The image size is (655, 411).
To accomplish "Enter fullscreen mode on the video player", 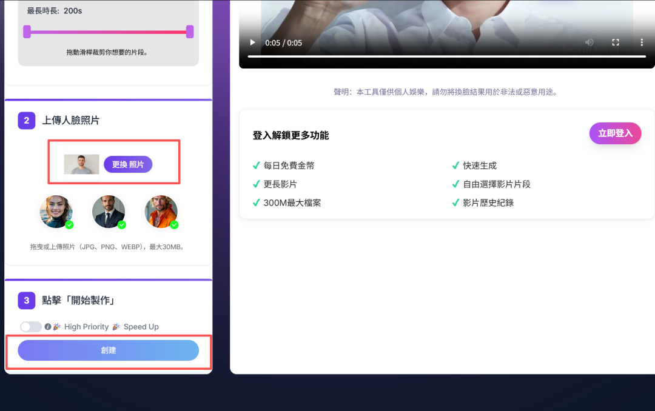I will point(616,42).
